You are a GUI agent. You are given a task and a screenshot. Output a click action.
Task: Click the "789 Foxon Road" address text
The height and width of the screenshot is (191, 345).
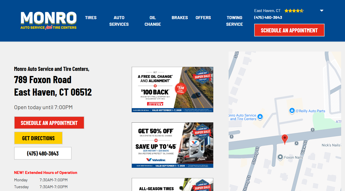(x=43, y=80)
